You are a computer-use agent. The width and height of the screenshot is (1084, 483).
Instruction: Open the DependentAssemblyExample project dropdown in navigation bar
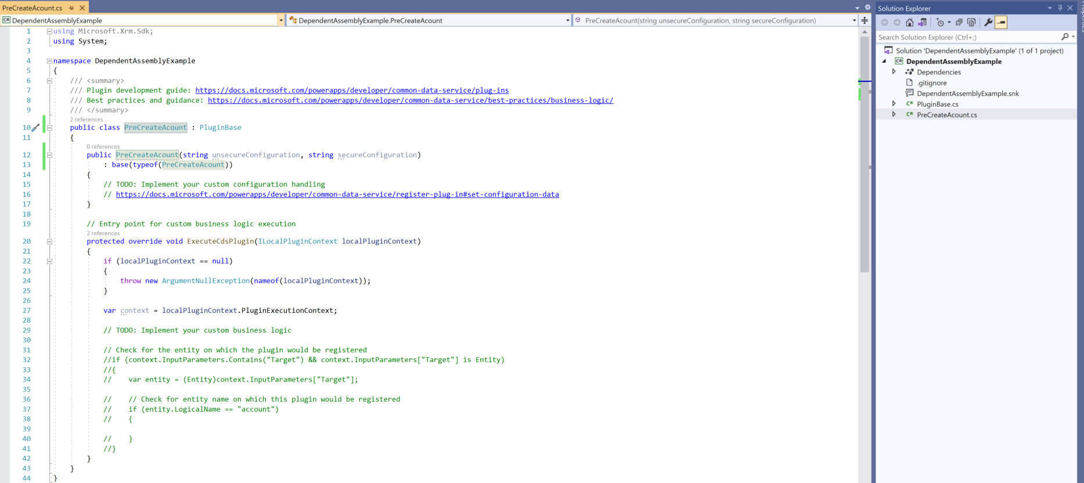click(x=281, y=20)
